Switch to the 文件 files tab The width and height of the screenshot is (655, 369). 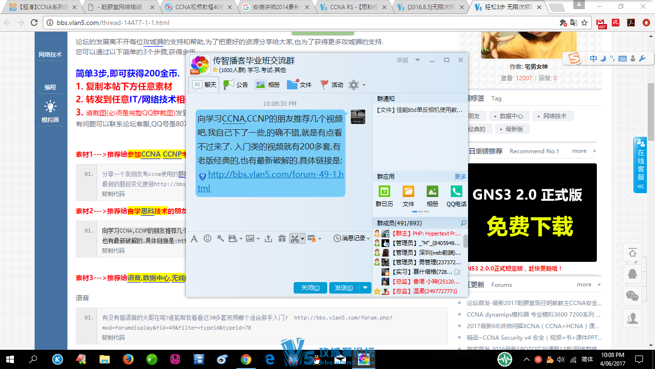pyautogui.click(x=299, y=85)
